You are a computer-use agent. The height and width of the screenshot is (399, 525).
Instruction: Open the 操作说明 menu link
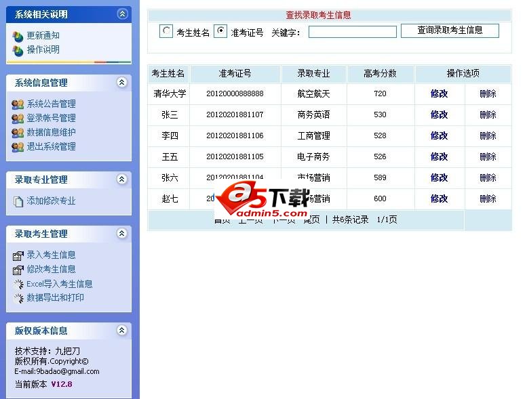click(x=43, y=50)
